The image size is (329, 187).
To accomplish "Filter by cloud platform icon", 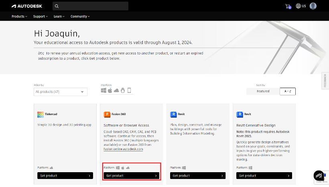I will [116, 90].
